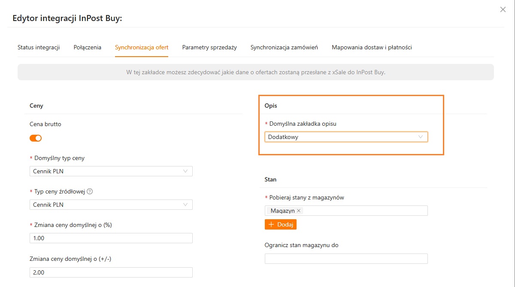Remove the "Magazyn" warehouse tag

tap(299, 211)
